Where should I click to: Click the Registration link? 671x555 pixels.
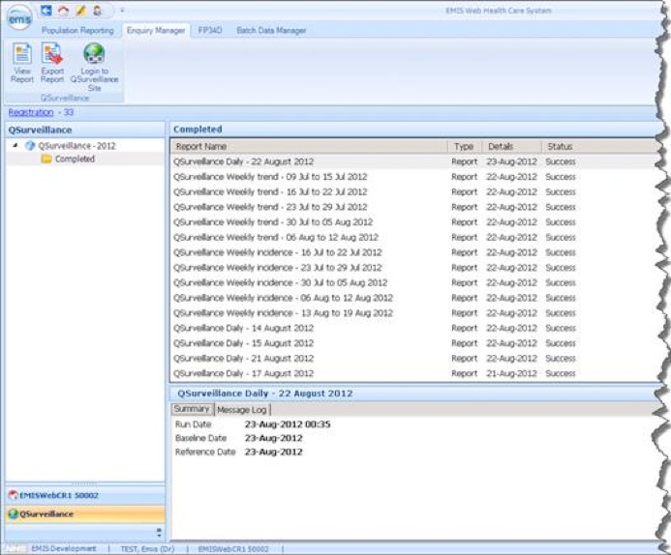point(31,112)
